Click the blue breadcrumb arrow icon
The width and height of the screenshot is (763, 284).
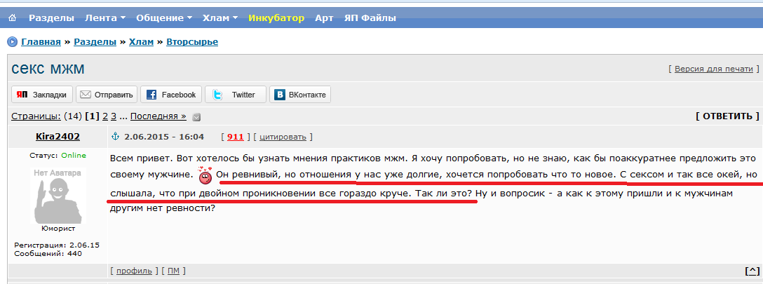coord(12,42)
